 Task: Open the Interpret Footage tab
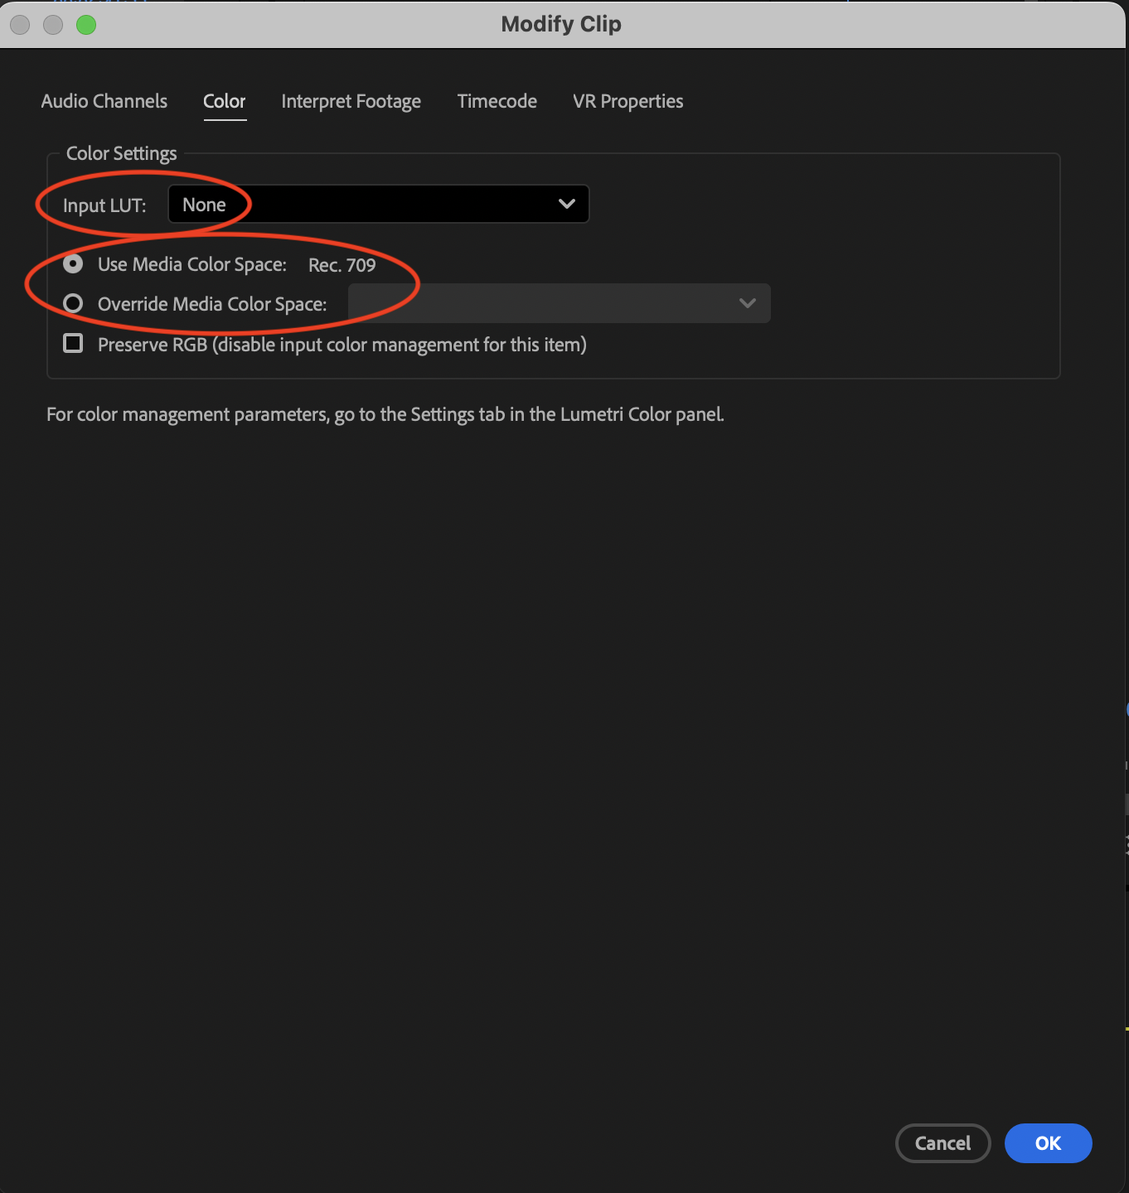click(351, 101)
